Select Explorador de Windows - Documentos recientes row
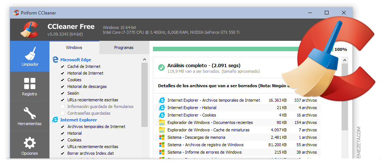Image resolution: width=381 pixels, height=167 pixels. 238,122
